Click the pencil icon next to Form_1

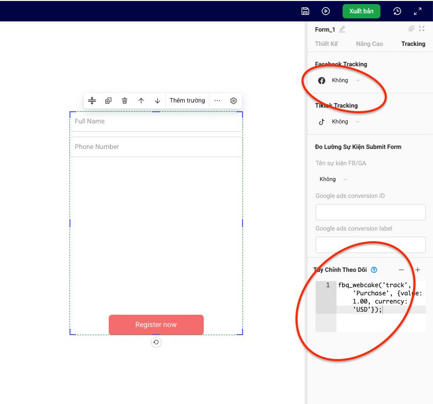[x=342, y=29]
